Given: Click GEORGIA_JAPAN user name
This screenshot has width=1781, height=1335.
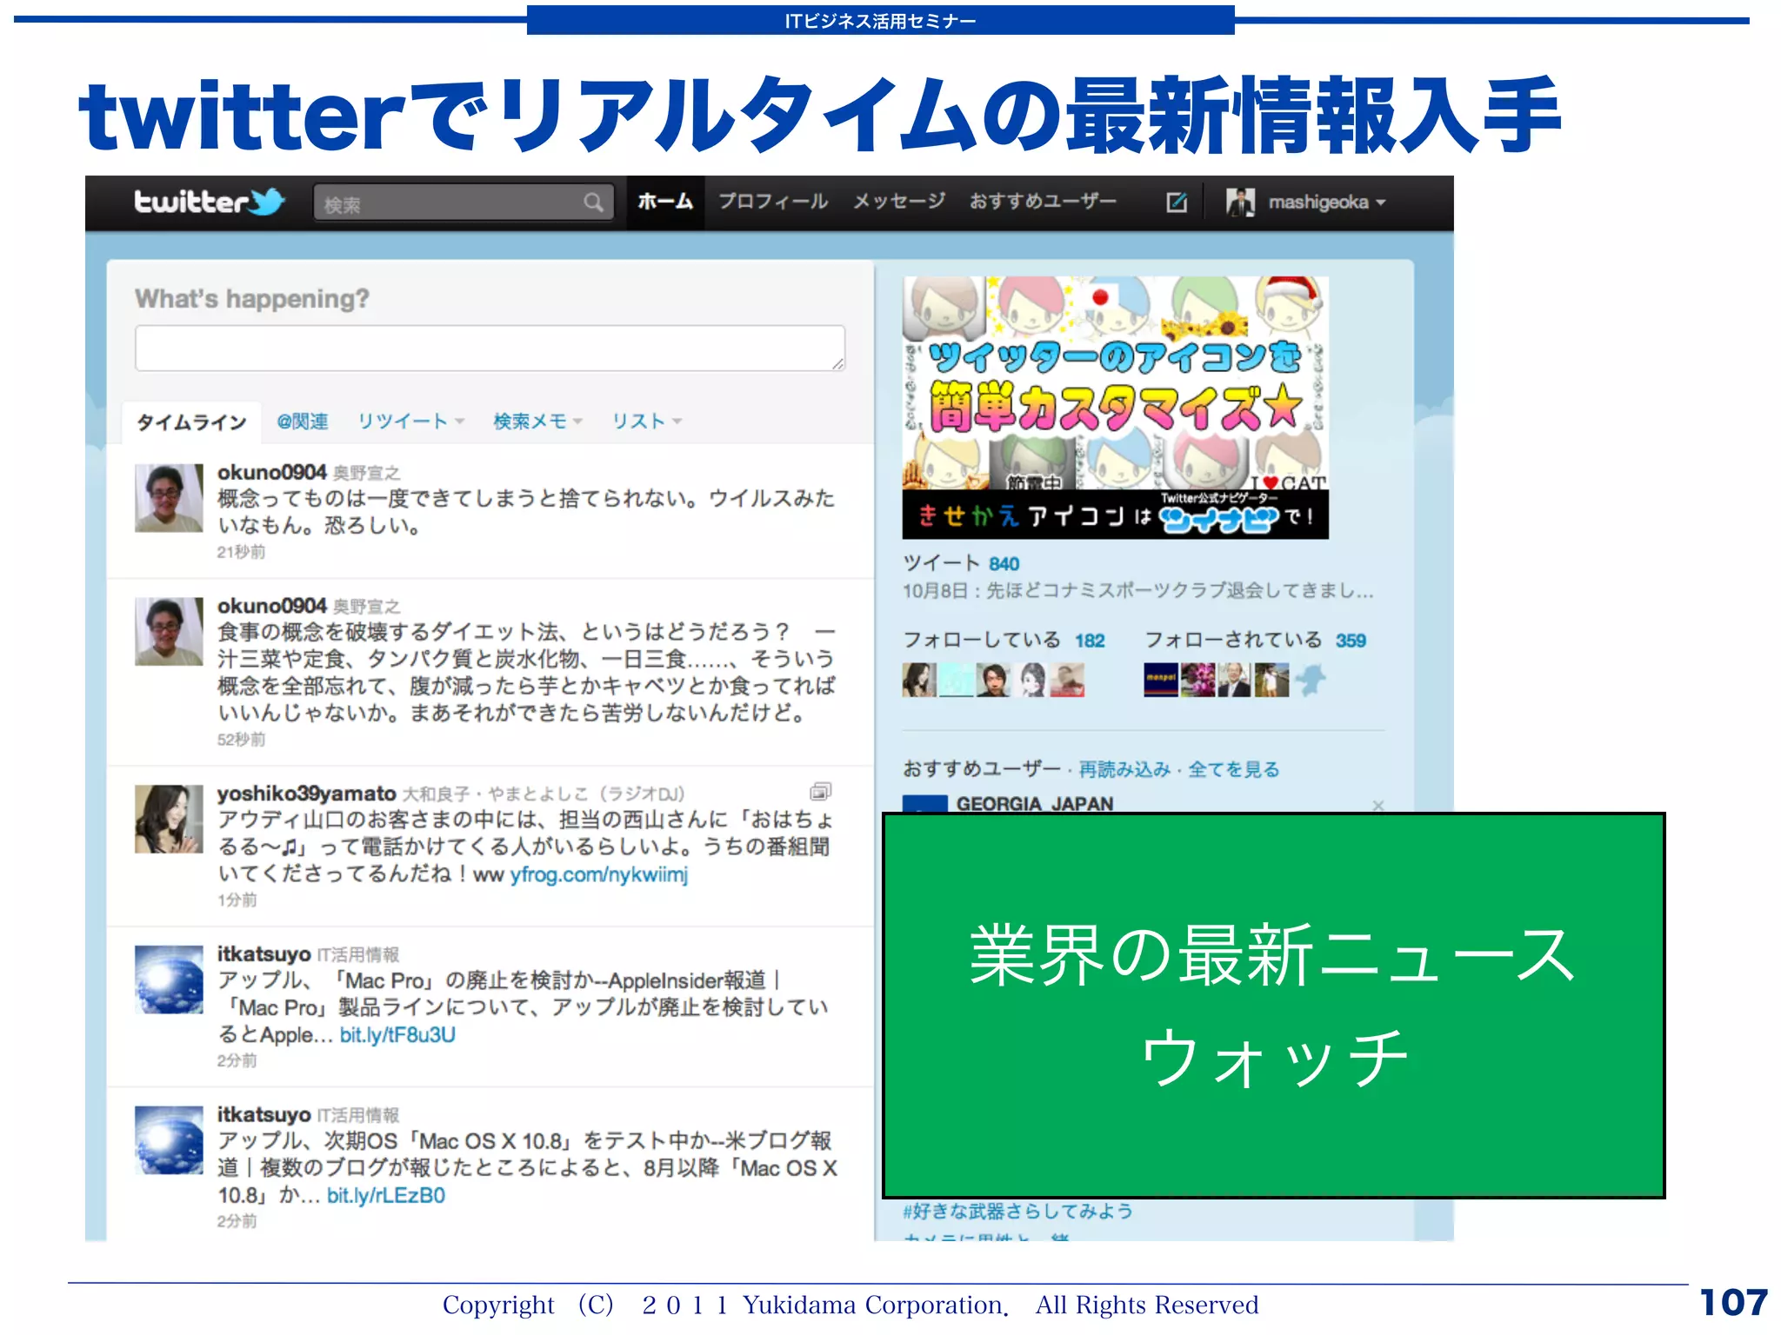Looking at the screenshot, I should [1035, 804].
